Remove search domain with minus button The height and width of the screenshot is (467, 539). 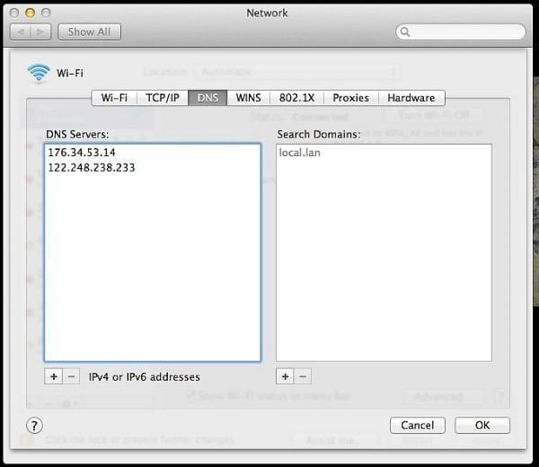pyautogui.click(x=303, y=376)
